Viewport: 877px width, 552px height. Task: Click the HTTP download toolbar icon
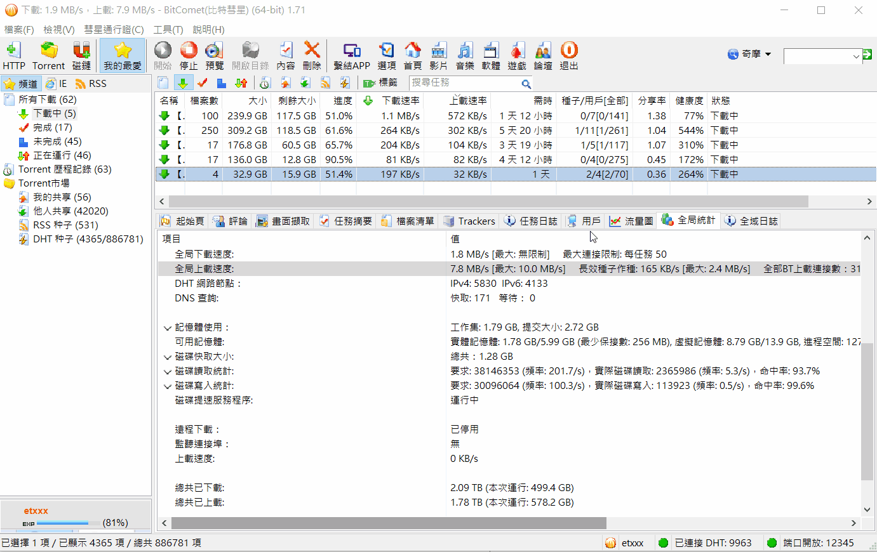[x=13, y=56]
